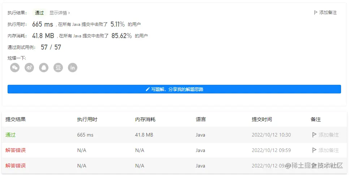Click 添加备注 in the 09:59 row
Image resolution: width=349 pixels, height=175 pixels.
point(328,150)
